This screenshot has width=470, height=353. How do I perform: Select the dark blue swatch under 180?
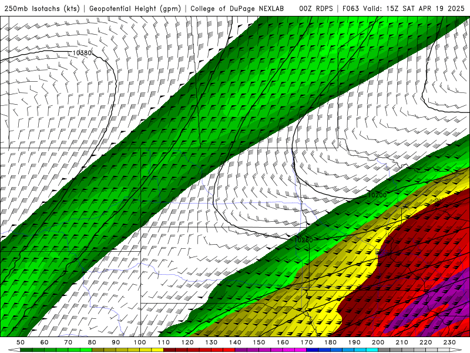tap(336, 350)
